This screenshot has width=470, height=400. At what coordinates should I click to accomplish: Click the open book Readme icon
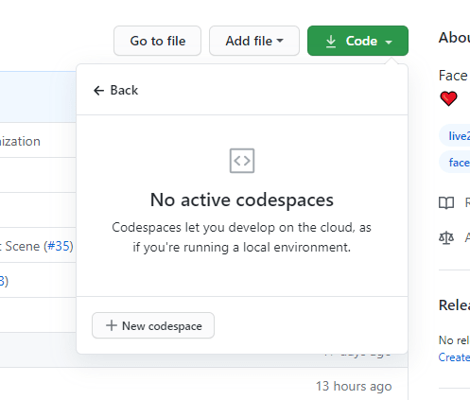tap(446, 202)
